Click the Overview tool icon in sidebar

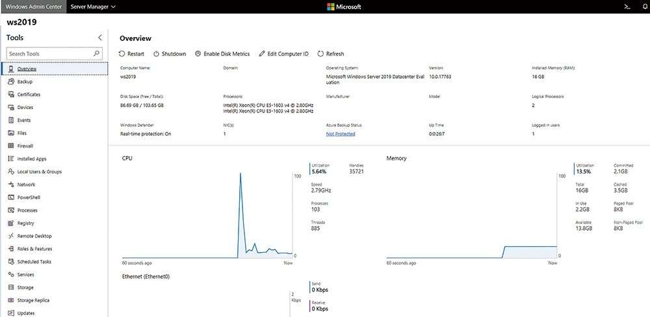click(11, 69)
